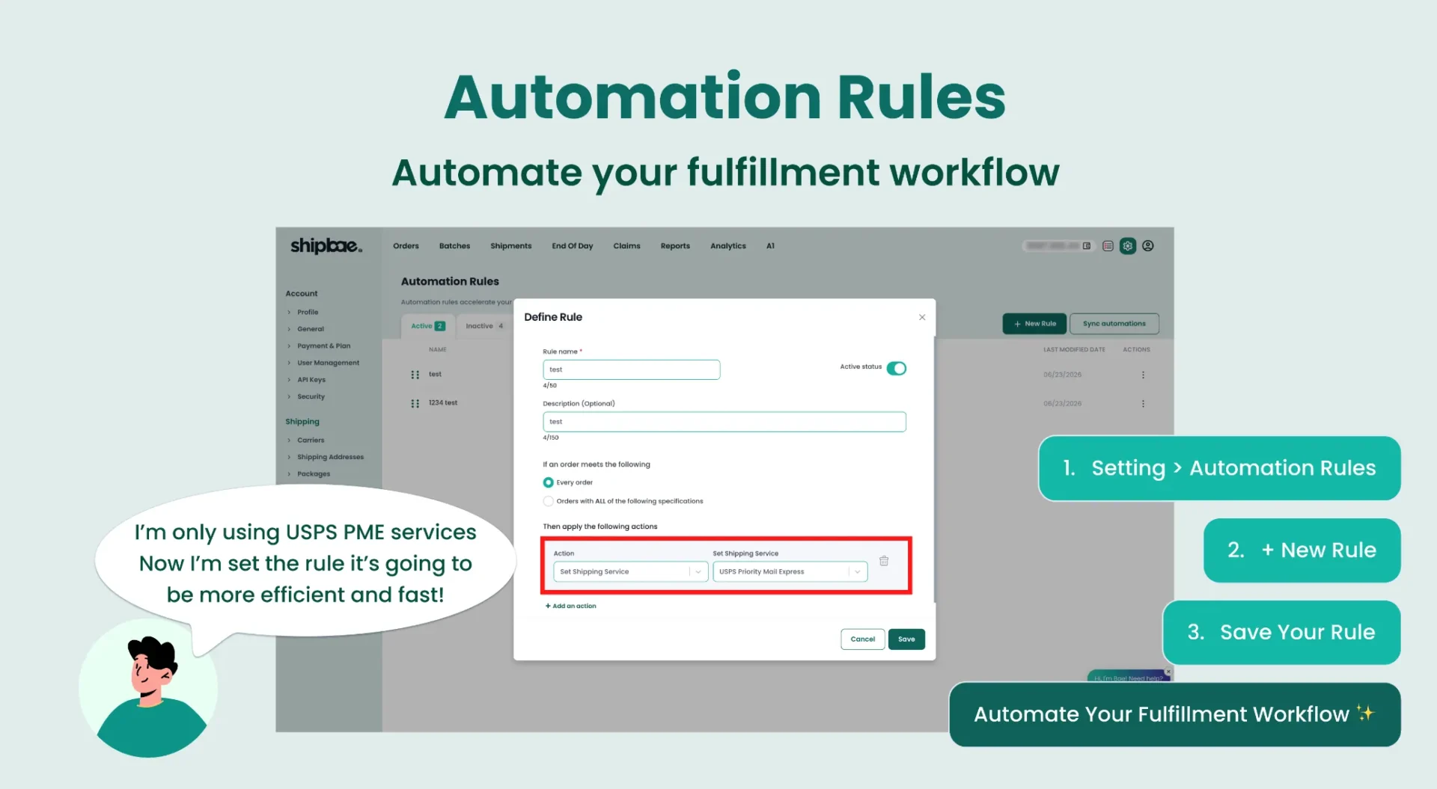Open the USPS Priority Mail Express dropdown
This screenshot has height=789, width=1437.
(x=790, y=571)
